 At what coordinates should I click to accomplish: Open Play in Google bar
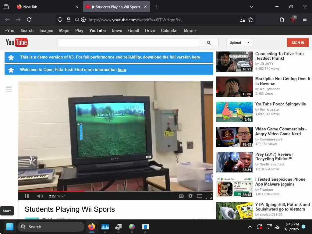click(79, 31)
